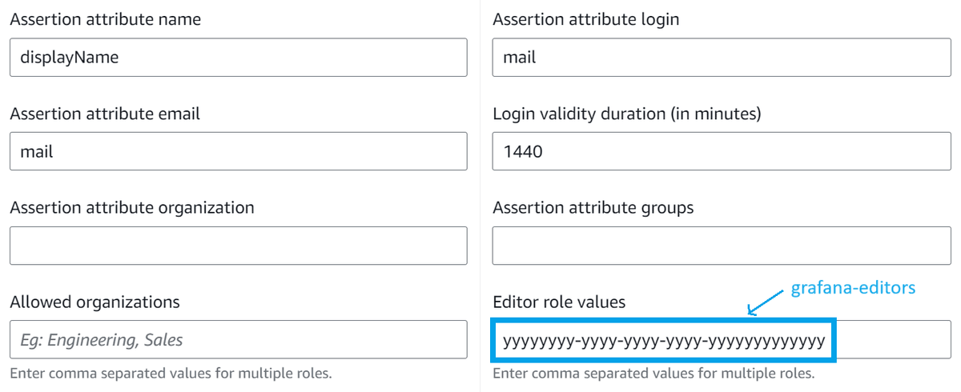Select the Allowed organizations input box

point(238,340)
